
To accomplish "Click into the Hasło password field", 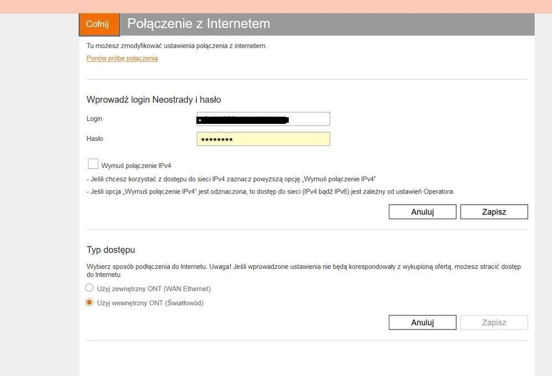I will coord(263,139).
